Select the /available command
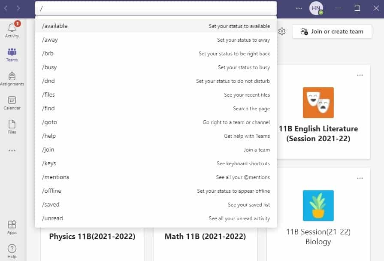Viewport: 384px width, 261px height. [156, 26]
